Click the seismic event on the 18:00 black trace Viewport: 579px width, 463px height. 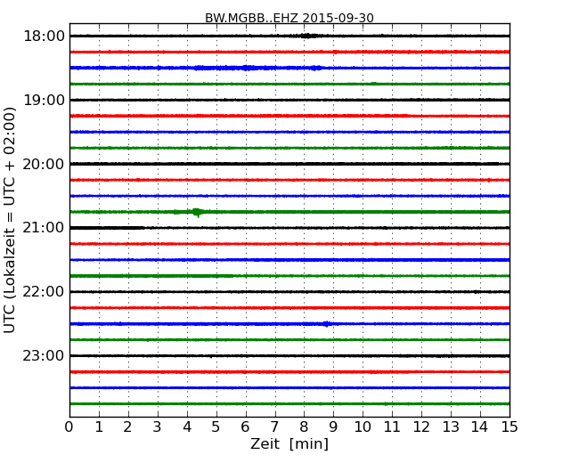[x=307, y=36]
